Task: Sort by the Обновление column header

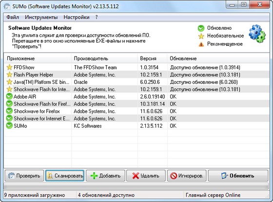Action: 218,59
